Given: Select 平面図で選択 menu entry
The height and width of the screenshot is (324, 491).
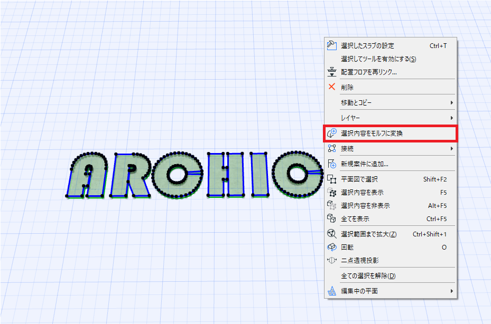Looking at the screenshot, I should (x=390, y=179).
